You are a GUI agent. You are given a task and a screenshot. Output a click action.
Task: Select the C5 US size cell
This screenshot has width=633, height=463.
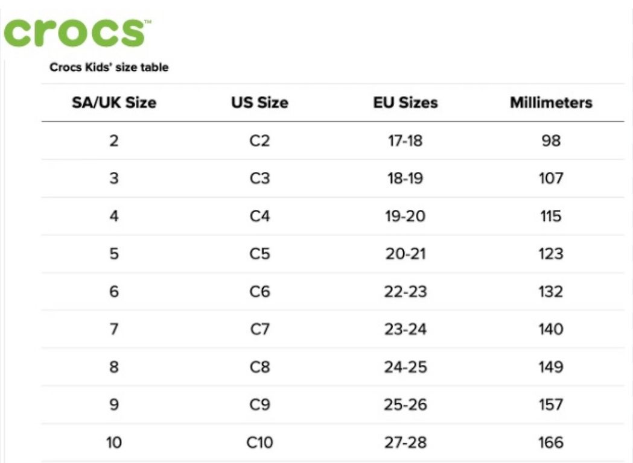coord(259,254)
